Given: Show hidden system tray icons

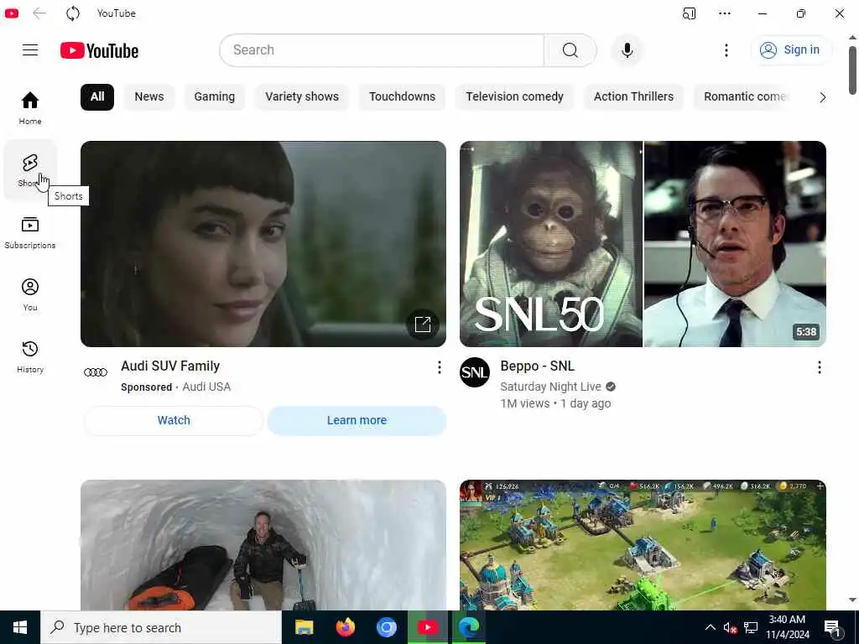Looking at the screenshot, I should [710, 627].
